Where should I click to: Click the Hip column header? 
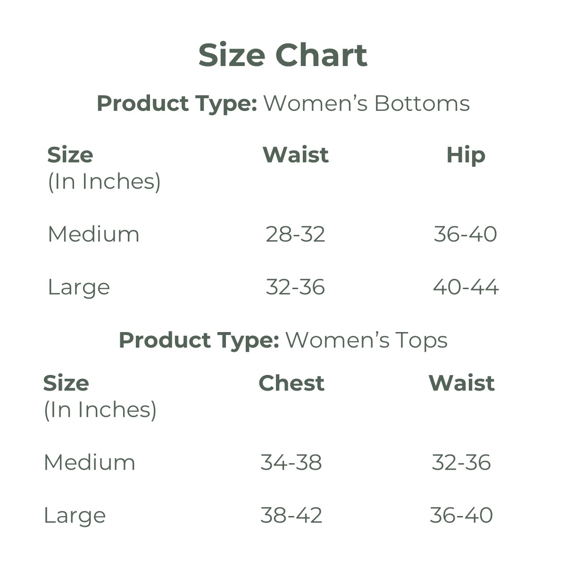pyautogui.click(x=466, y=155)
